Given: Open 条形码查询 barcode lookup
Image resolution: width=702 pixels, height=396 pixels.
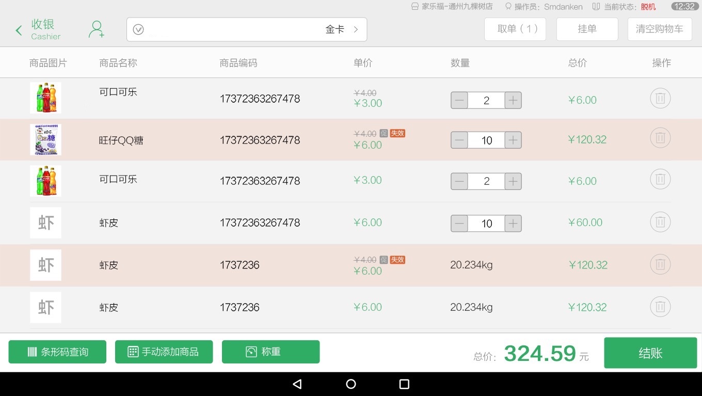Looking at the screenshot, I should [x=57, y=352].
